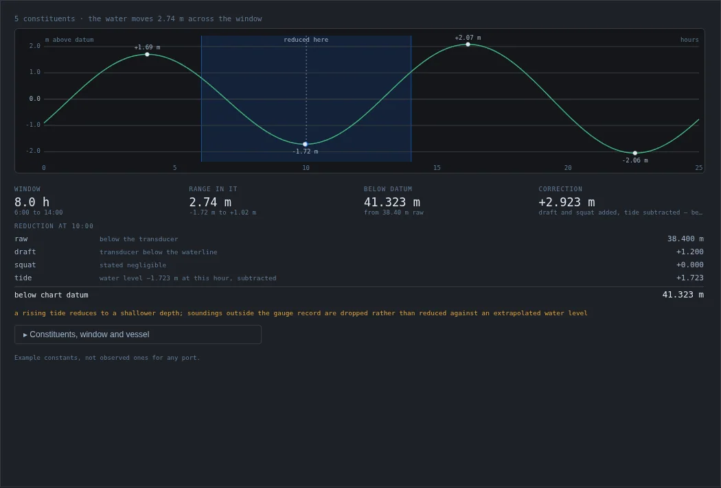Image resolution: width=721 pixels, height=488 pixels.
Task: Click the "reduced here" chart label
Action: (x=306, y=40)
